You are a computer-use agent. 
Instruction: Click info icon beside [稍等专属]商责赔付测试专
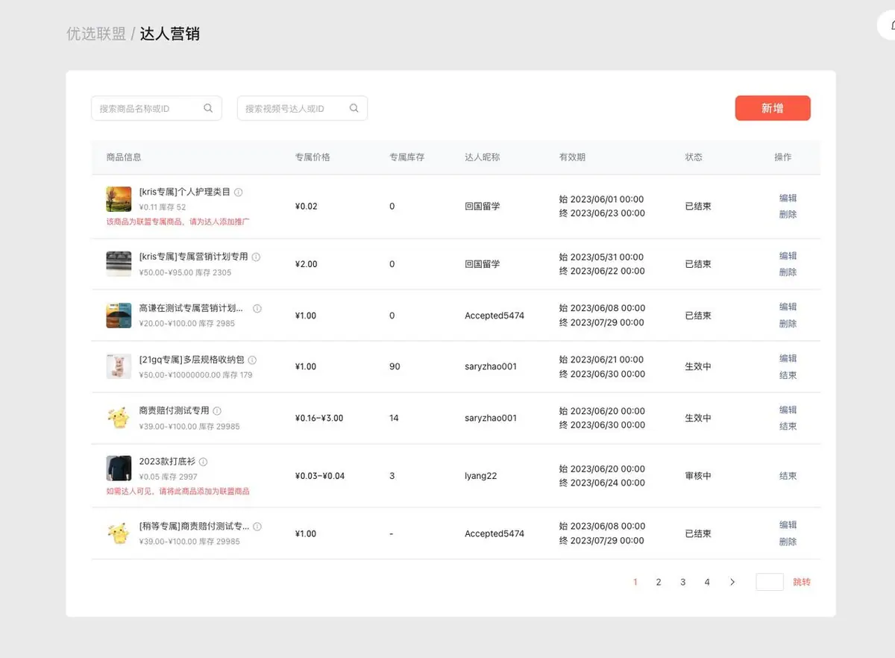click(x=257, y=527)
